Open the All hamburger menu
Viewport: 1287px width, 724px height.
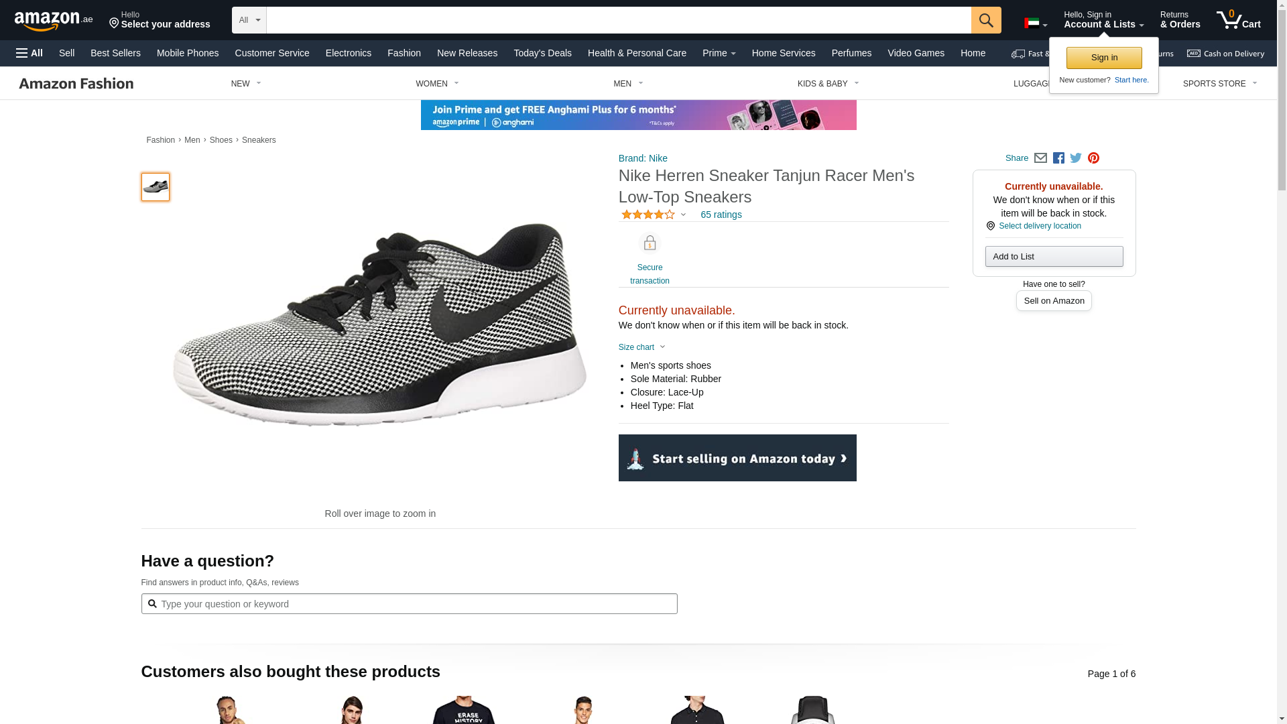(29, 53)
